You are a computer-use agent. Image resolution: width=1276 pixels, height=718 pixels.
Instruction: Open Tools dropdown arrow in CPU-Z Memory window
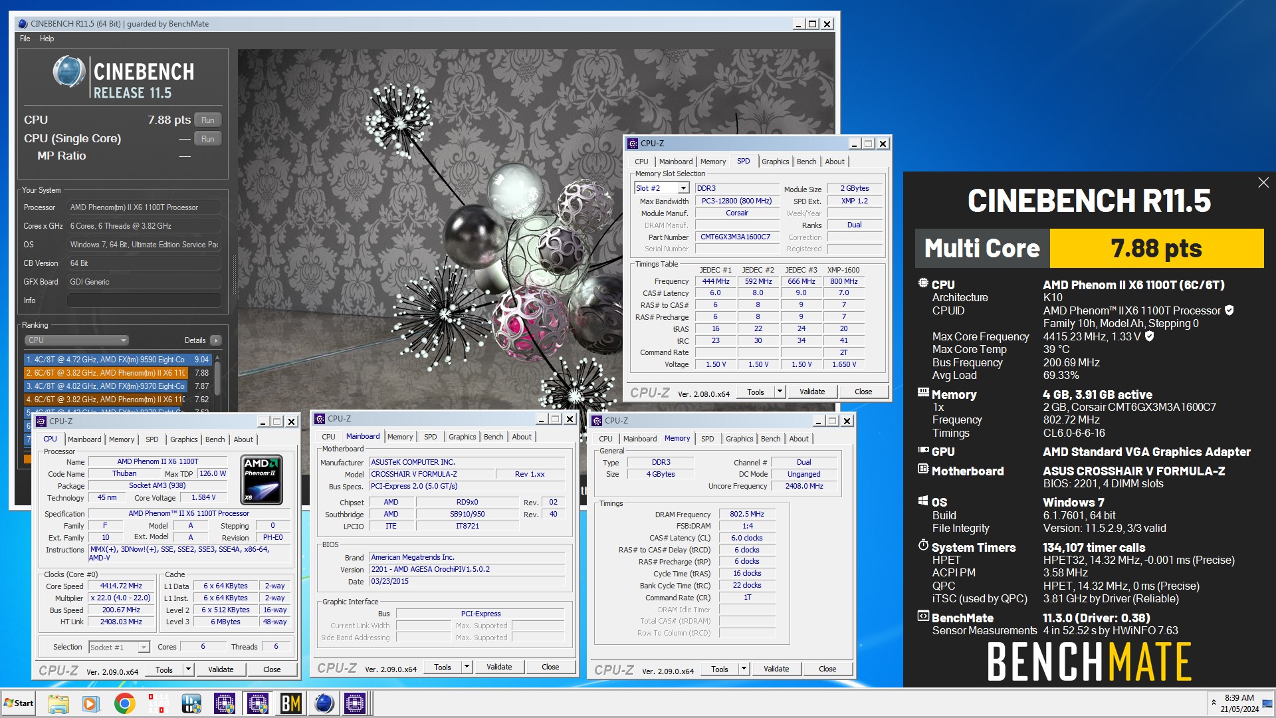coord(744,669)
